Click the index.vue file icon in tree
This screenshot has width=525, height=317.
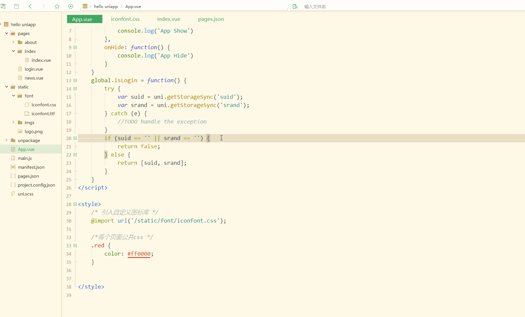(x=27, y=60)
